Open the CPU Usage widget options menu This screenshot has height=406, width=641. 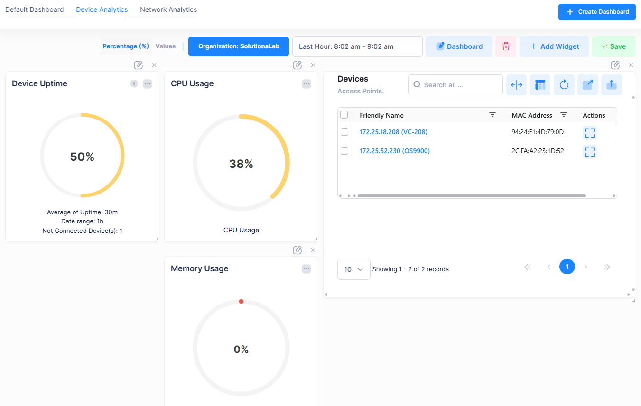(x=307, y=84)
